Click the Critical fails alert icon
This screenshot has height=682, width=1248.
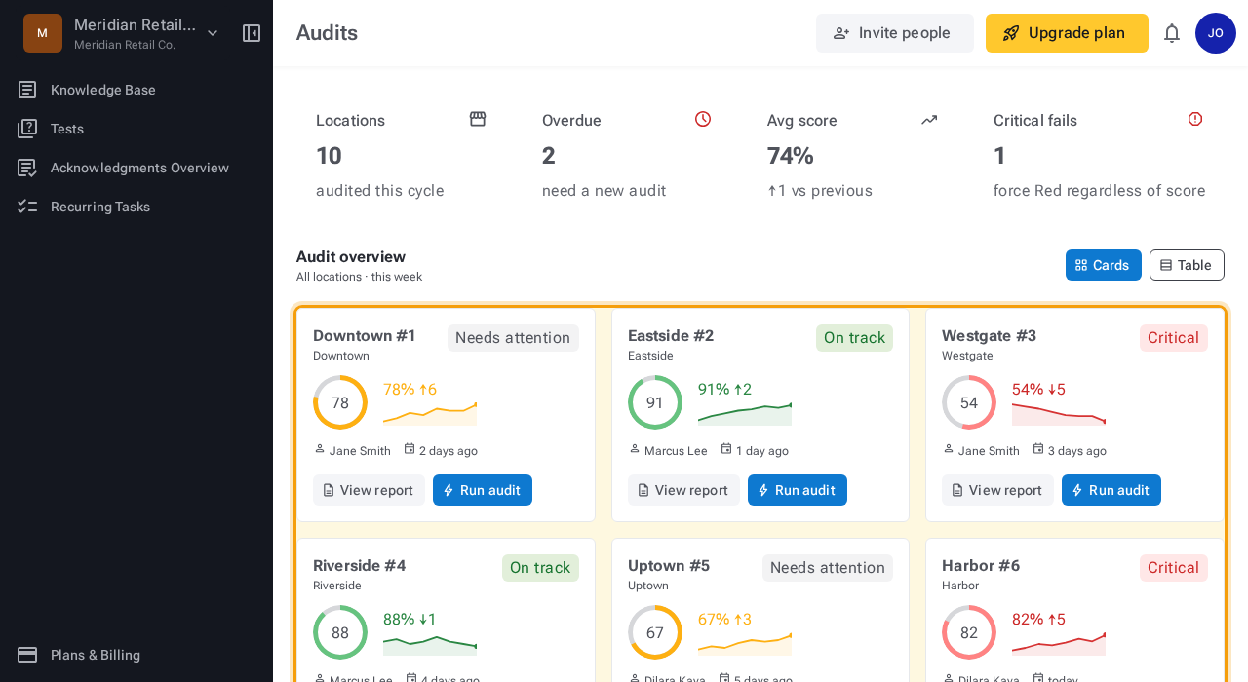(x=1195, y=119)
